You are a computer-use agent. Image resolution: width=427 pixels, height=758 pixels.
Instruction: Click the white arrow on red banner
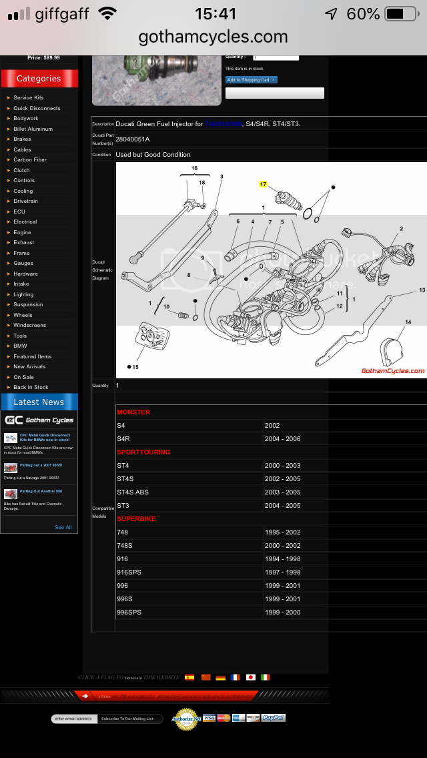pyautogui.click(x=85, y=696)
